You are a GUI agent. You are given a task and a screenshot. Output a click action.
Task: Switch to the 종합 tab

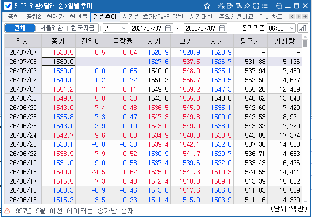pyautogui.click(x=14, y=16)
